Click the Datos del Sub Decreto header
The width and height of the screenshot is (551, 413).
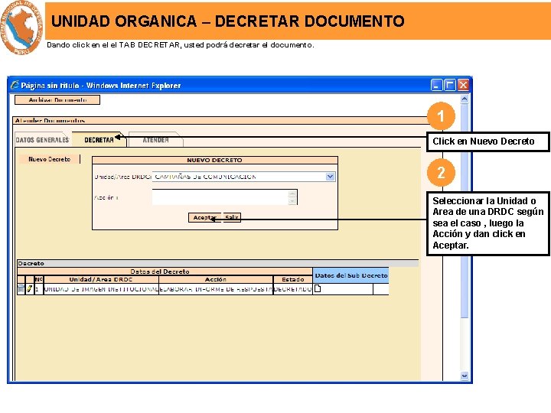pos(350,275)
